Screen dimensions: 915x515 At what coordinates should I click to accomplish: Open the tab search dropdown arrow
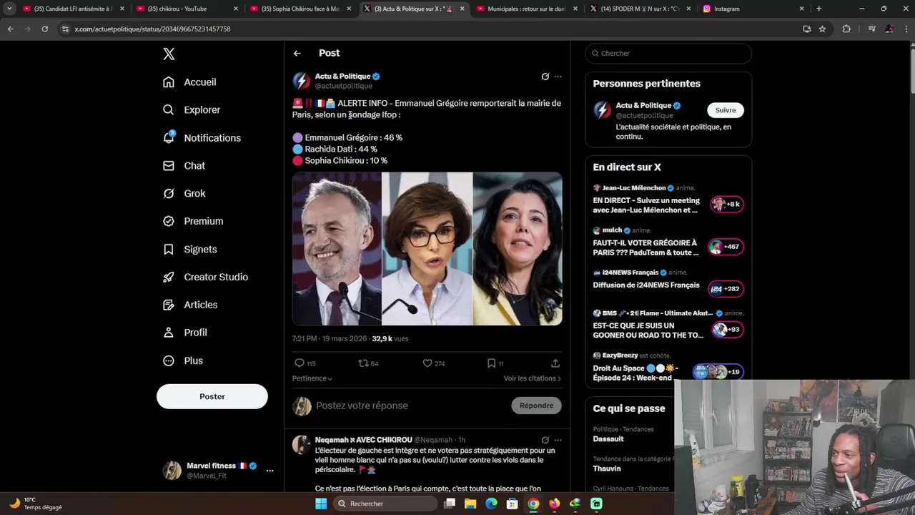9,9
